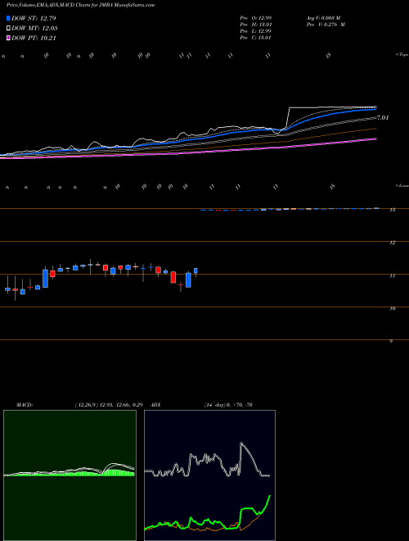The image size is (409, 541).
Task: Click the 12 price axis label
Action: [x=392, y=243]
